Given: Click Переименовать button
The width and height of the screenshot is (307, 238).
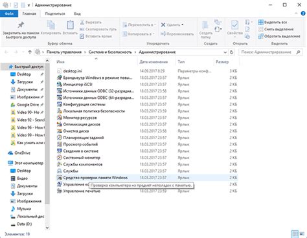Looking at the screenshot, I should (177, 34).
